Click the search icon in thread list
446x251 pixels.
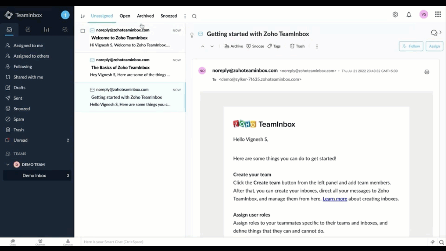(x=194, y=16)
